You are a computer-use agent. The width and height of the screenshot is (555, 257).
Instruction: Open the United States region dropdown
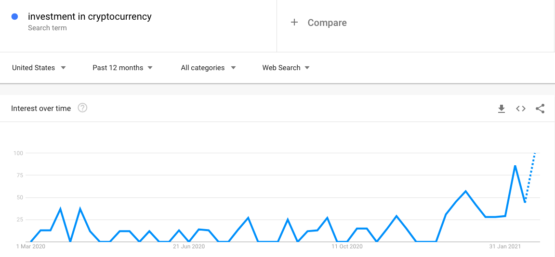point(39,68)
